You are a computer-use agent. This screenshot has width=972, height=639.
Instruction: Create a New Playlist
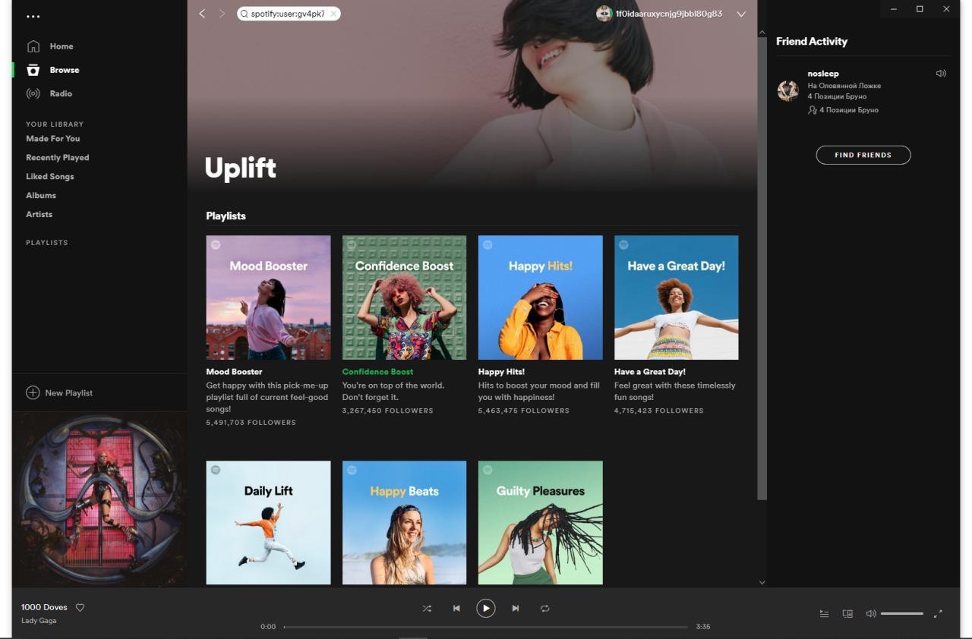(69, 393)
